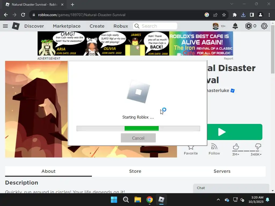The width and height of the screenshot is (275, 206).
Task: Open the Discover page
Action: [x=34, y=26]
